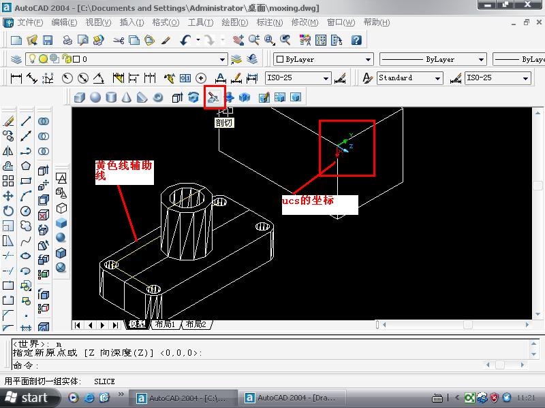Select the Box solid tool
Viewport: 545px width, 408px height.
click(79, 97)
